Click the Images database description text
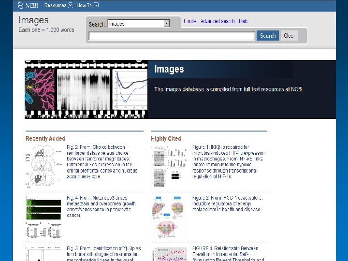This screenshot has height=261, width=348. point(229,89)
